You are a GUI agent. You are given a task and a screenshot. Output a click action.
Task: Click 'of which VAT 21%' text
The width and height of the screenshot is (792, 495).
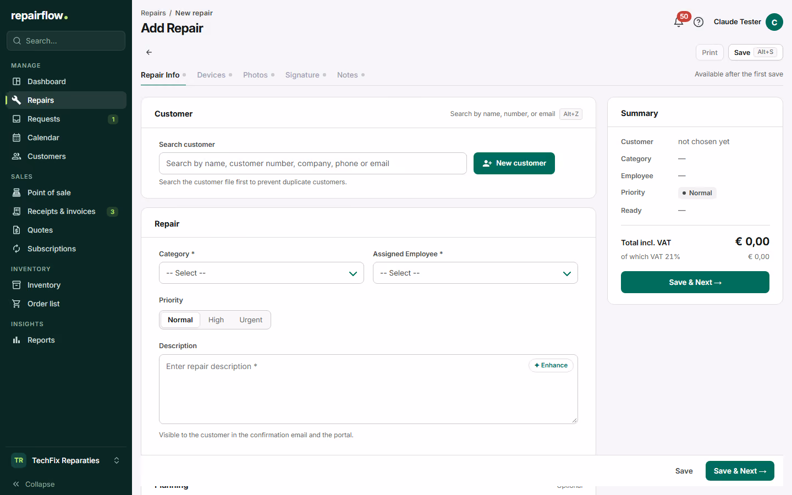tap(651, 257)
